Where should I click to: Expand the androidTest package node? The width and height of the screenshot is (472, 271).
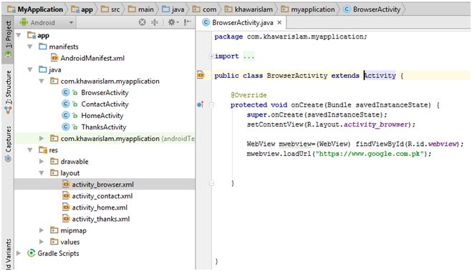(42, 138)
